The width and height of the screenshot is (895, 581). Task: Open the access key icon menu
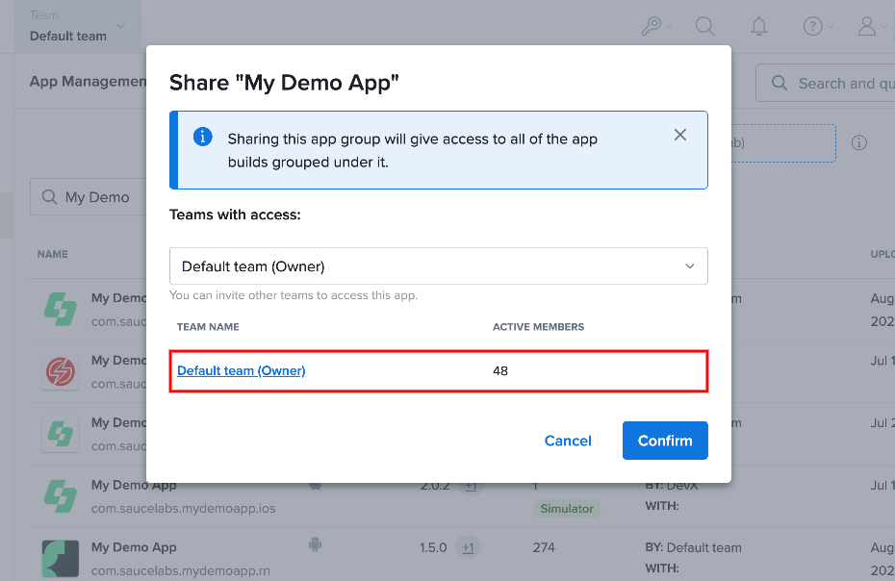click(655, 26)
